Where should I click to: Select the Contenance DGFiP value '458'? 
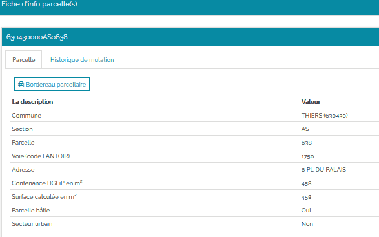306,183
